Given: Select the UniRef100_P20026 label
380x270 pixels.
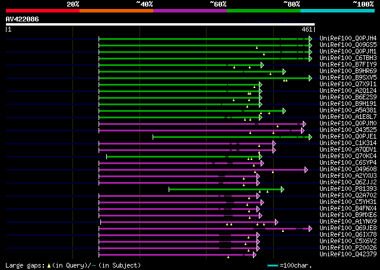Looking at the screenshot, I should [x=348, y=248].
